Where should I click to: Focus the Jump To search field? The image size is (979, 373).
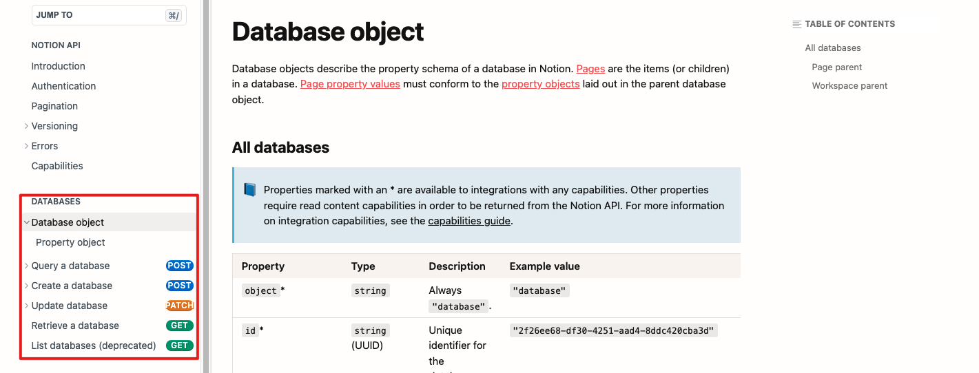tap(96, 15)
